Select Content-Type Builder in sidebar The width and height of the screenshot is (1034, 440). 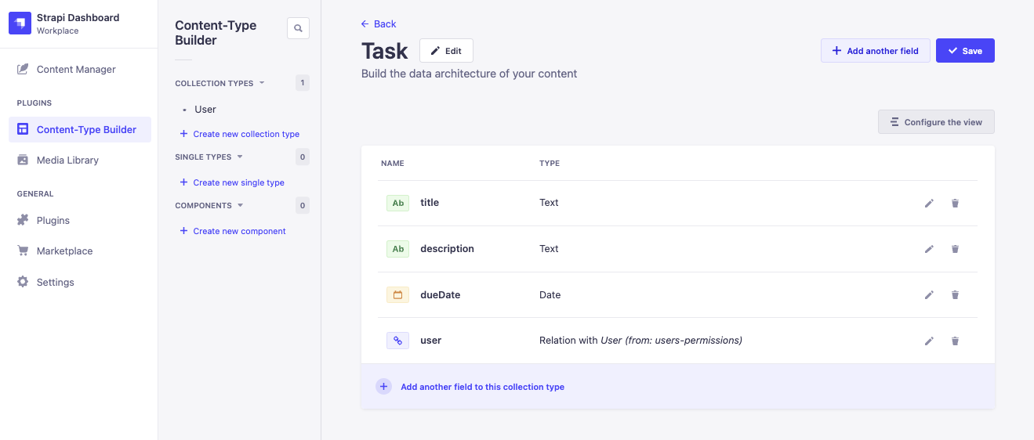(80, 129)
